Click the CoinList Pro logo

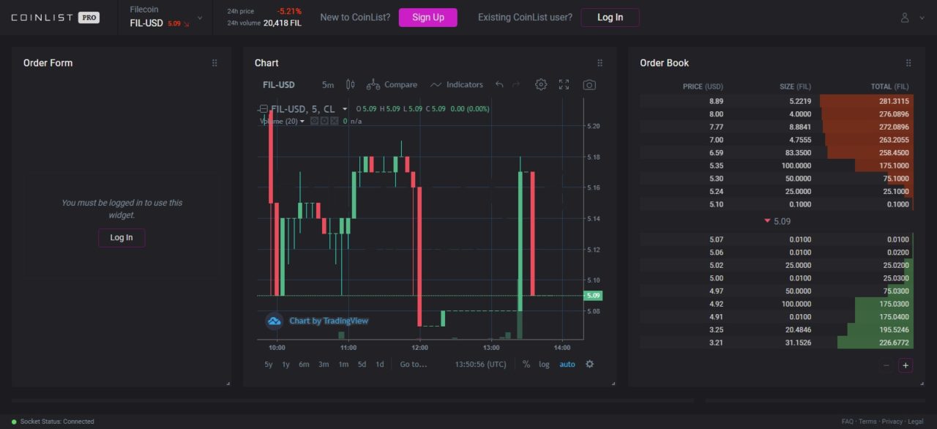[56, 18]
